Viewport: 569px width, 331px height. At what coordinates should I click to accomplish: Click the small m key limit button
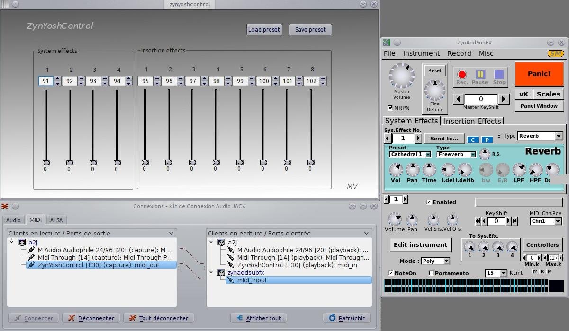(535, 271)
